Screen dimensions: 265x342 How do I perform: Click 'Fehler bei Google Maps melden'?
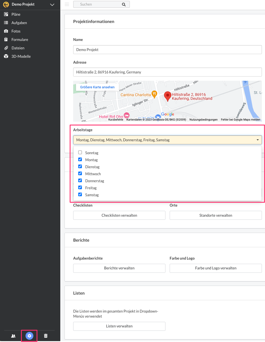241,120
